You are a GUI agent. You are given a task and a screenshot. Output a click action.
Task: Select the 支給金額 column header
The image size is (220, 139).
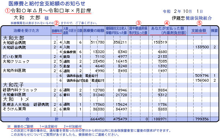[199, 30]
